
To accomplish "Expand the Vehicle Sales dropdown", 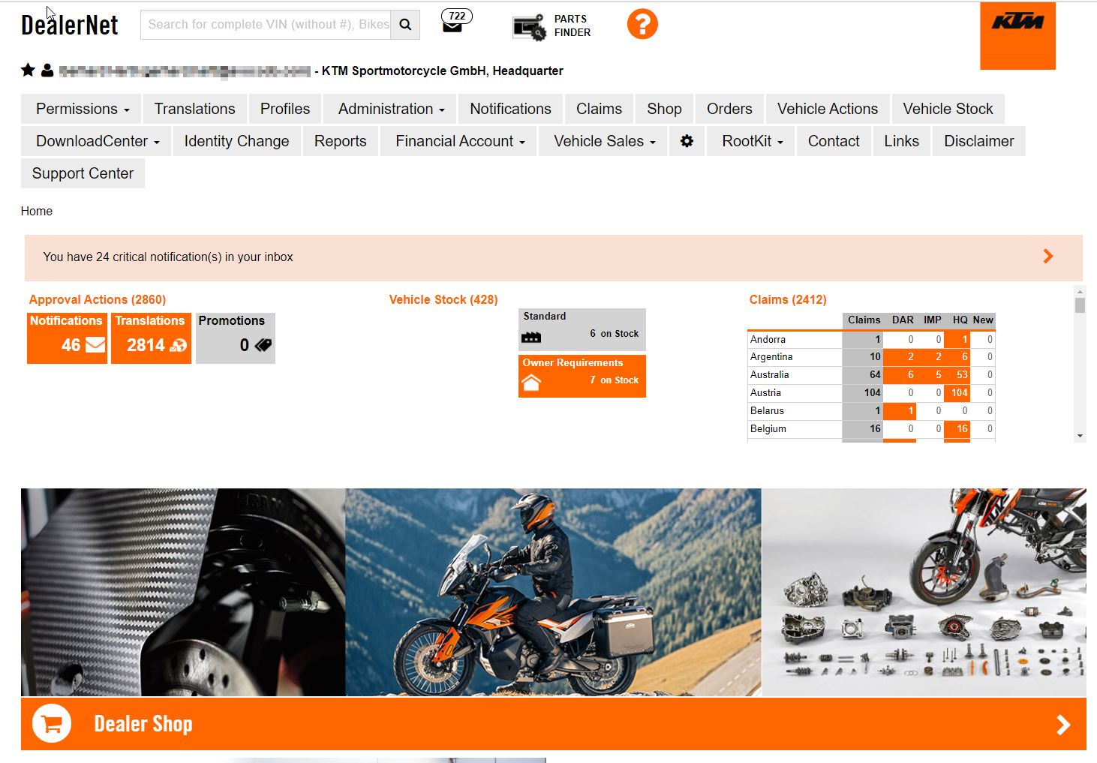I will coord(604,141).
